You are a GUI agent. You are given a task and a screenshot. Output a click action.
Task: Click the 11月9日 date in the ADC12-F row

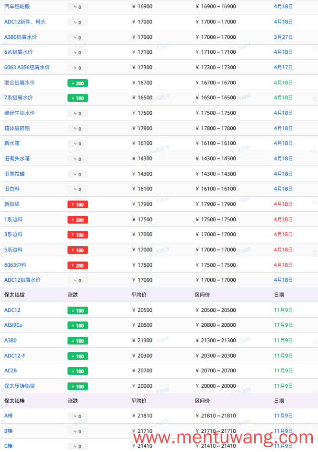[283, 356]
